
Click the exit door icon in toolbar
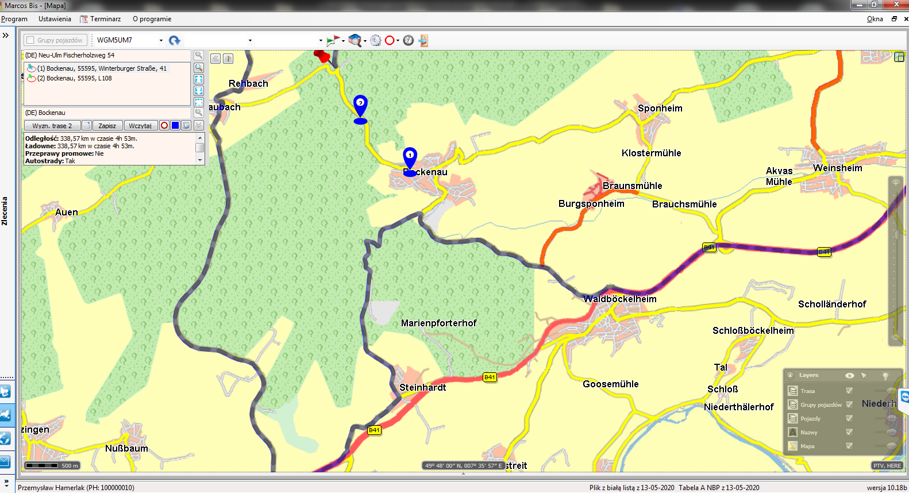click(423, 40)
